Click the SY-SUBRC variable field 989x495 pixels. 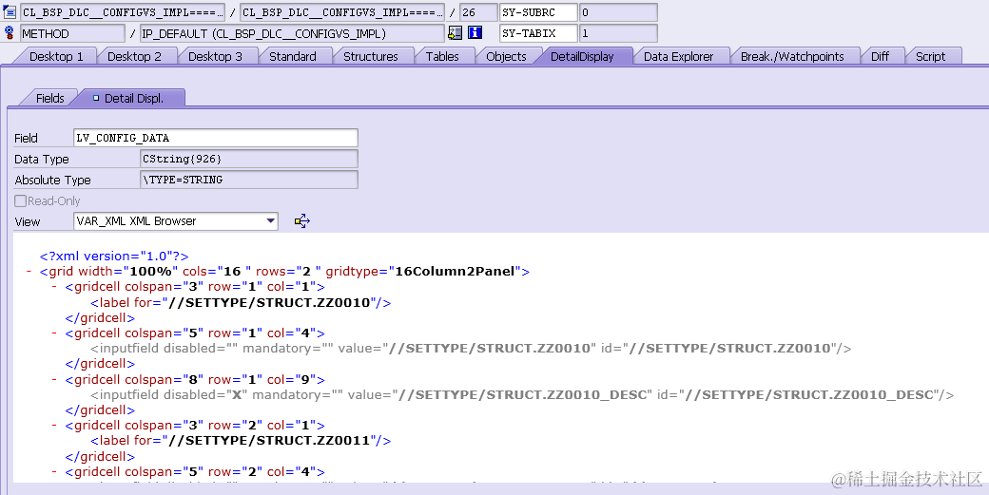[x=538, y=12]
